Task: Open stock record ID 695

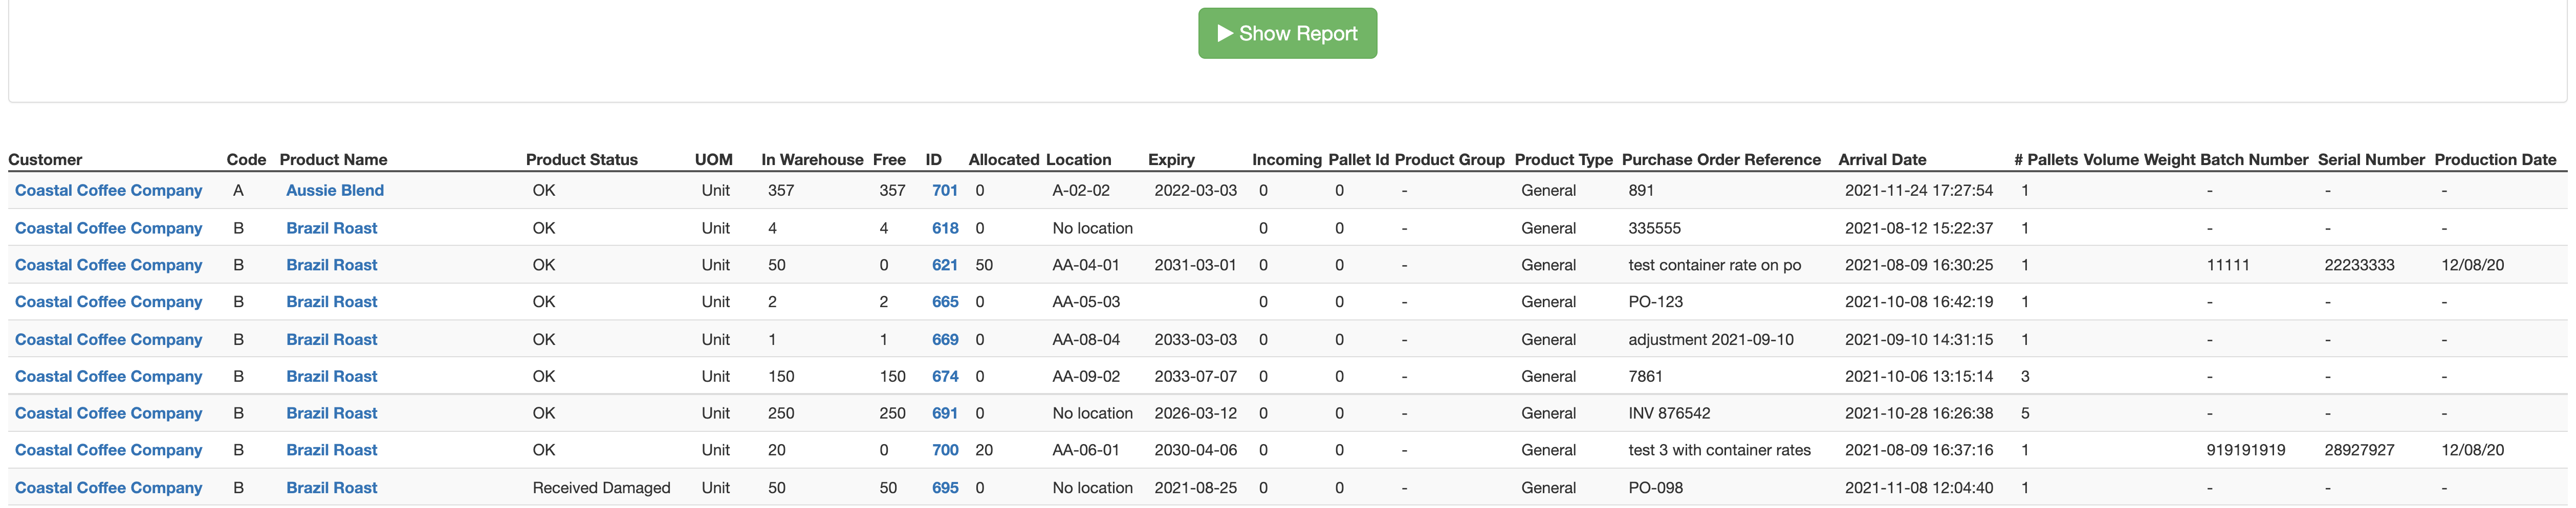Action: coord(944,487)
